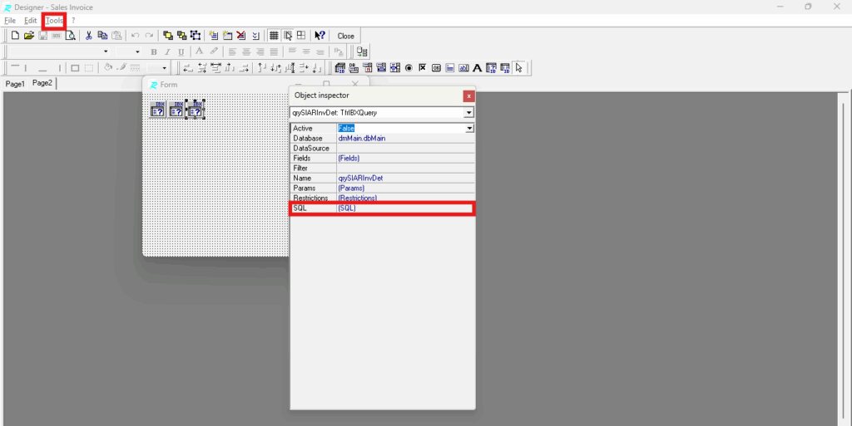Screen dimensions: 852x426
Task: Select the label 'A' control in palette
Action: tap(477, 68)
